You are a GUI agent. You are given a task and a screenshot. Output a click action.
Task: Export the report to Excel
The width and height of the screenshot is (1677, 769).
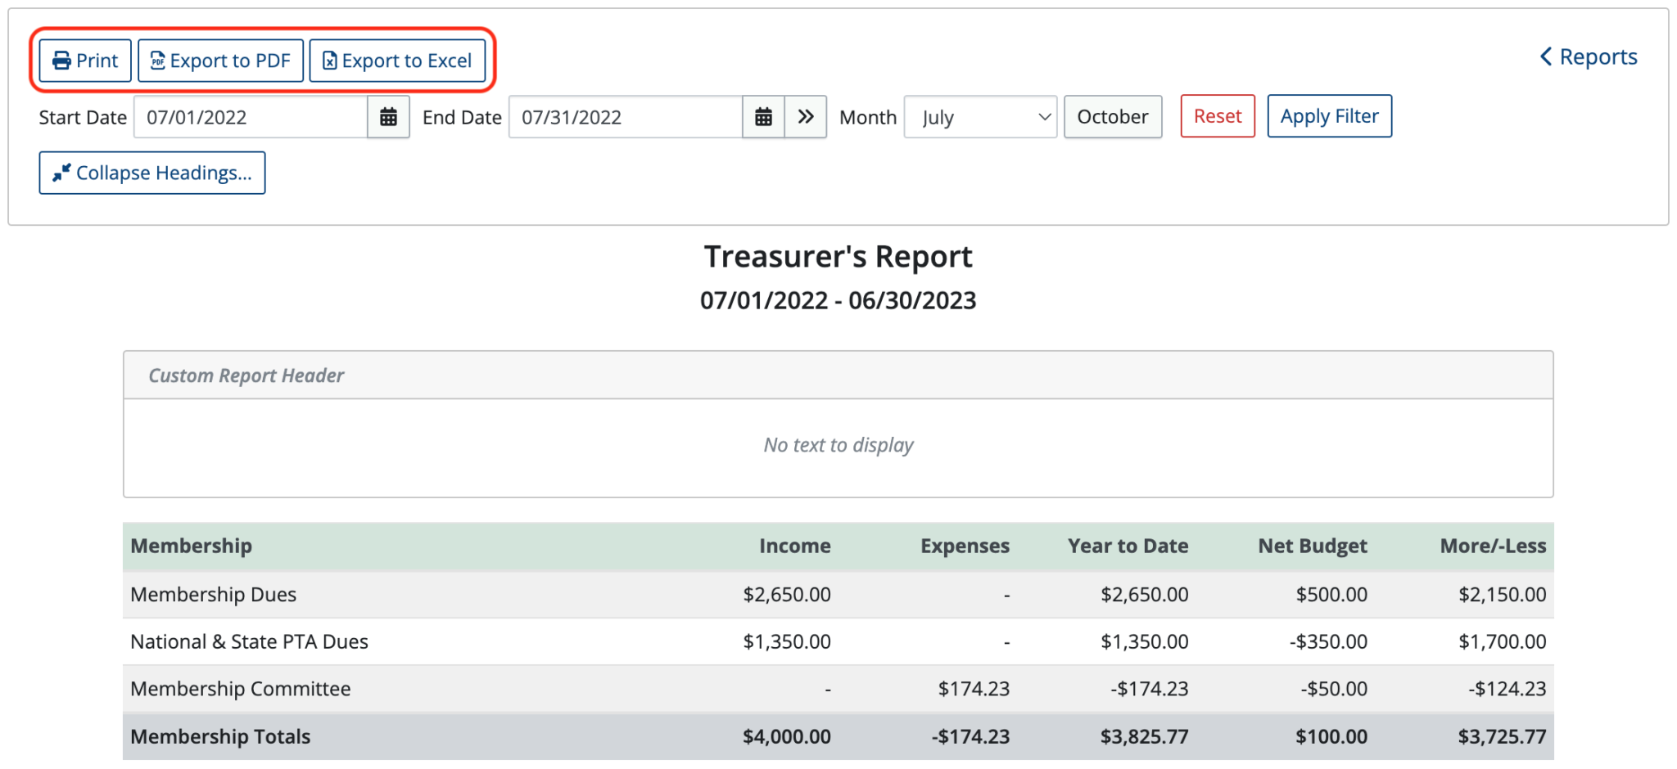[x=398, y=60]
